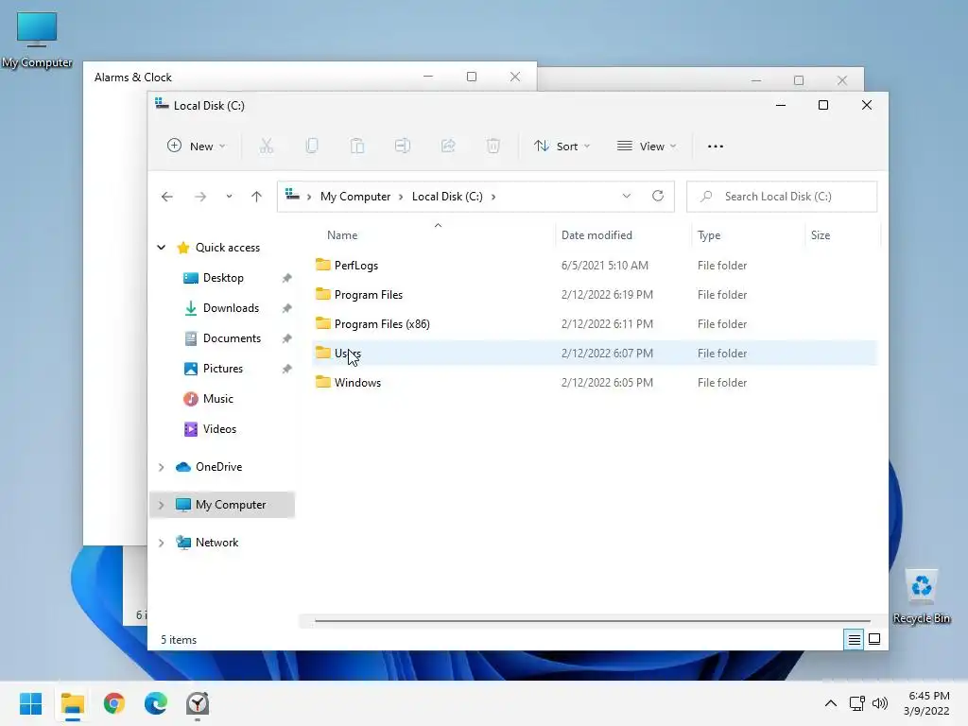Open the See more ellipsis menu

(716, 147)
